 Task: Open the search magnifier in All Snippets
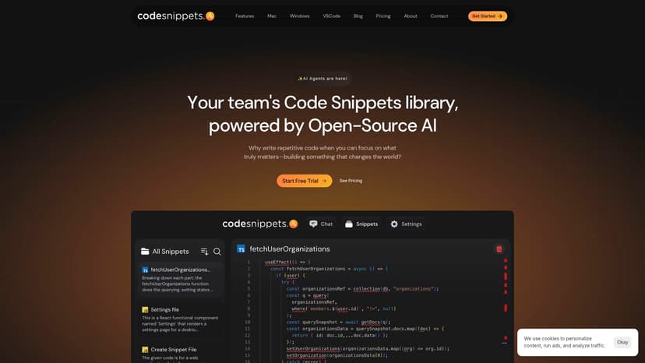217,252
